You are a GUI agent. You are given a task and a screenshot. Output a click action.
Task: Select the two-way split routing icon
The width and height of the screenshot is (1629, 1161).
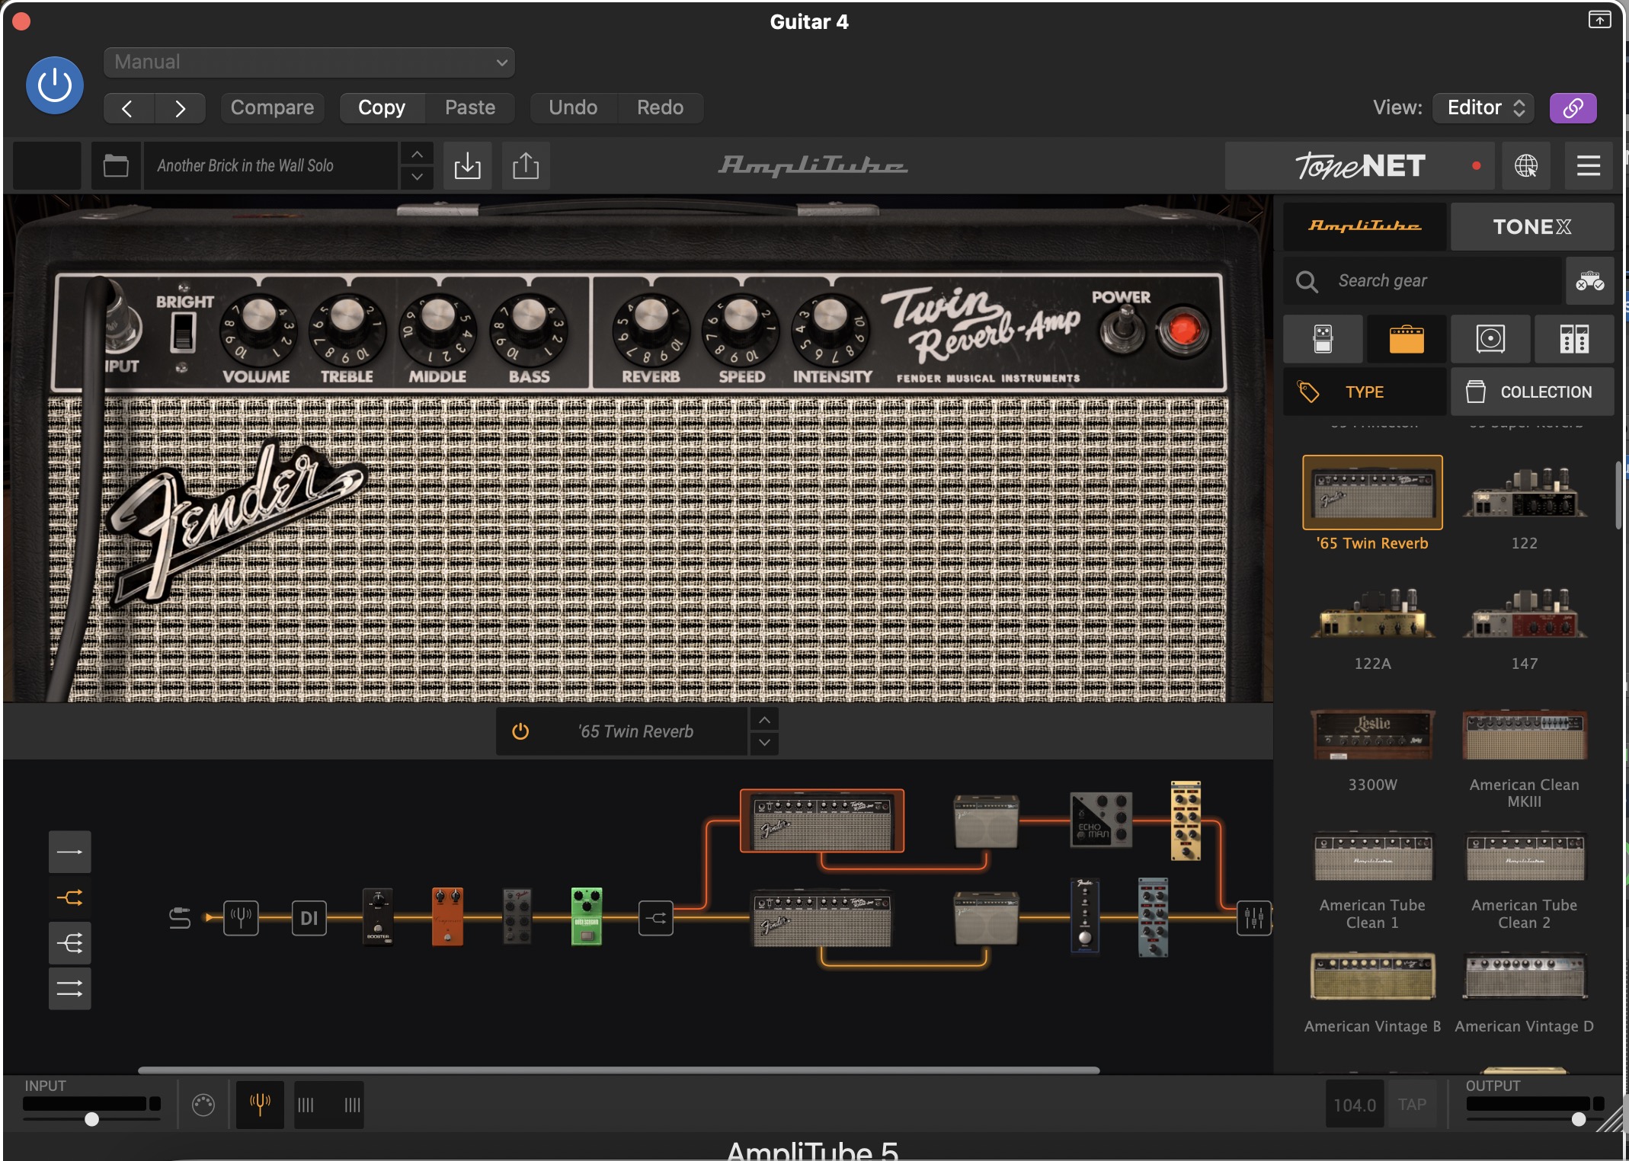(x=69, y=897)
